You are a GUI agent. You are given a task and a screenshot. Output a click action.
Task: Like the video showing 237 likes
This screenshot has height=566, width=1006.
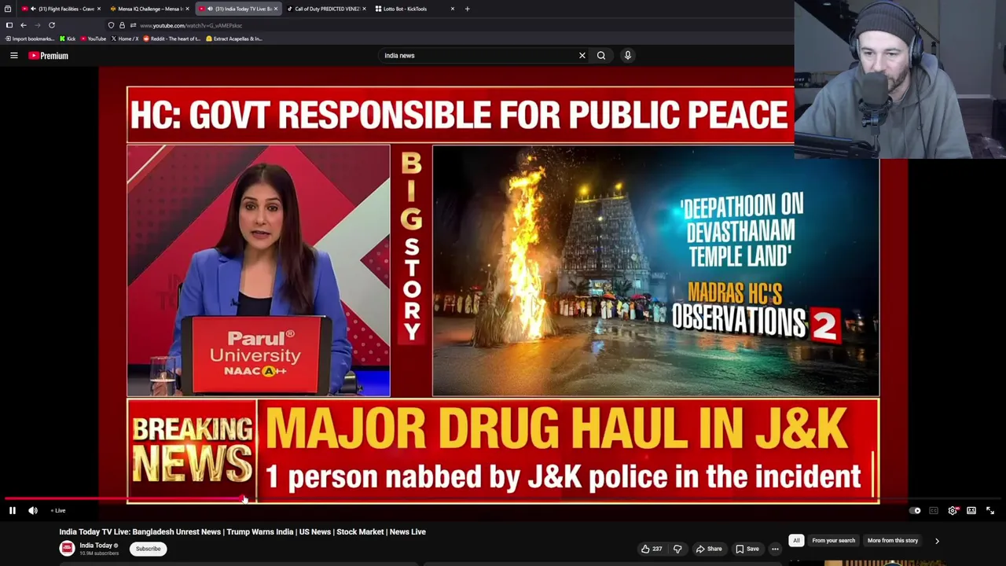652,549
